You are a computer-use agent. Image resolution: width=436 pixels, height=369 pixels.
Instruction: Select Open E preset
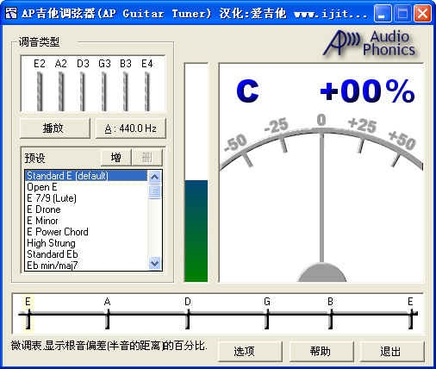[86, 187]
